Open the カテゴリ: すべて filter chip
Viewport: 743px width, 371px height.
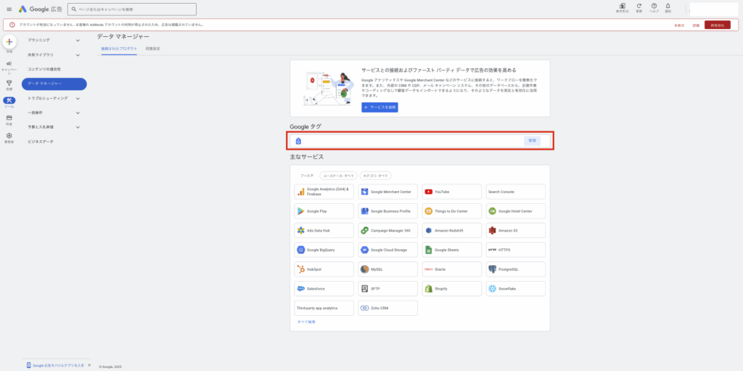point(375,176)
